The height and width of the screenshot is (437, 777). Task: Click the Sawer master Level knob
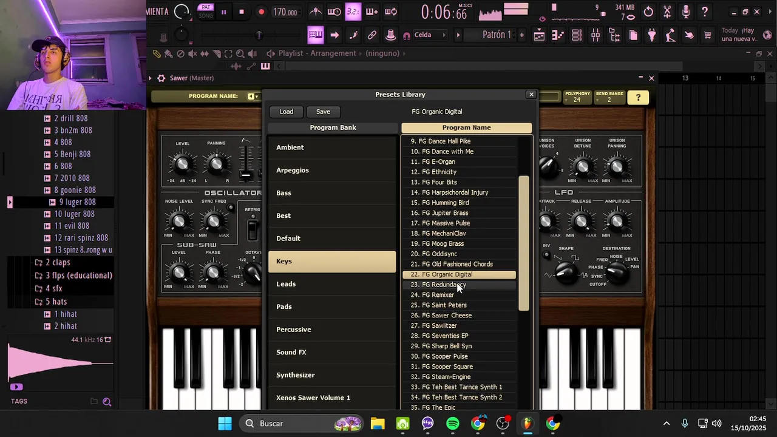pos(182,164)
